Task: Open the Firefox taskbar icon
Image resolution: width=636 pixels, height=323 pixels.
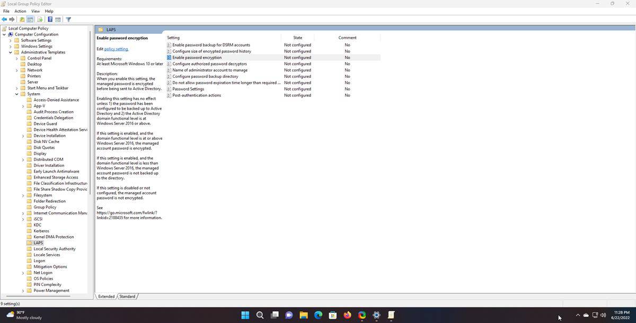Action: tap(347, 315)
